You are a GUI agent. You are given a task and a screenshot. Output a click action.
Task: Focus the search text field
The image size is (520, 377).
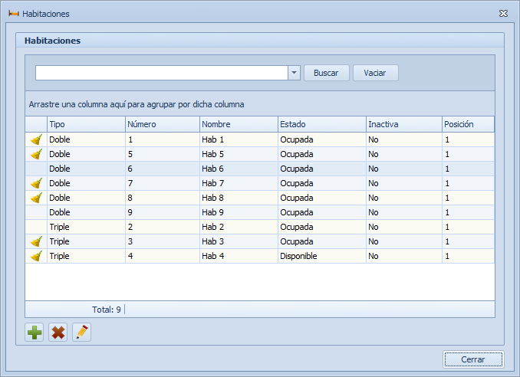click(161, 73)
